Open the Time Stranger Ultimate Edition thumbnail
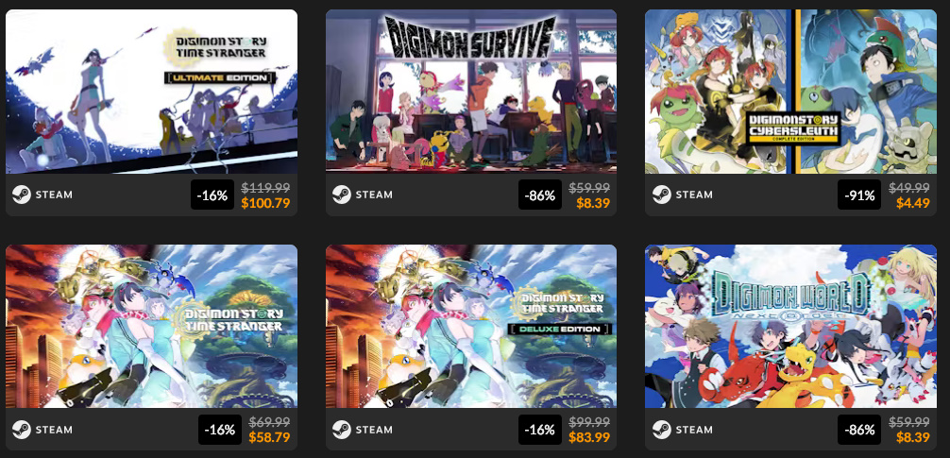Image resolution: width=950 pixels, height=458 pixels. pos(151,92)
